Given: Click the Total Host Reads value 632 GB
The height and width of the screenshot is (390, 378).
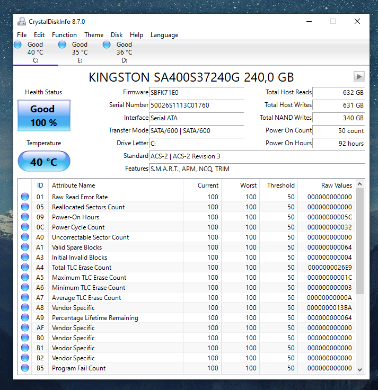Looking at the screenshot, I should (338, 93).
